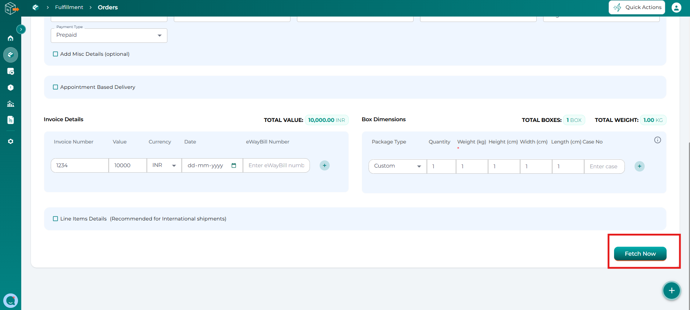Click the Height (cm) input field
This screenshot has width=690, height=310.
504,166
